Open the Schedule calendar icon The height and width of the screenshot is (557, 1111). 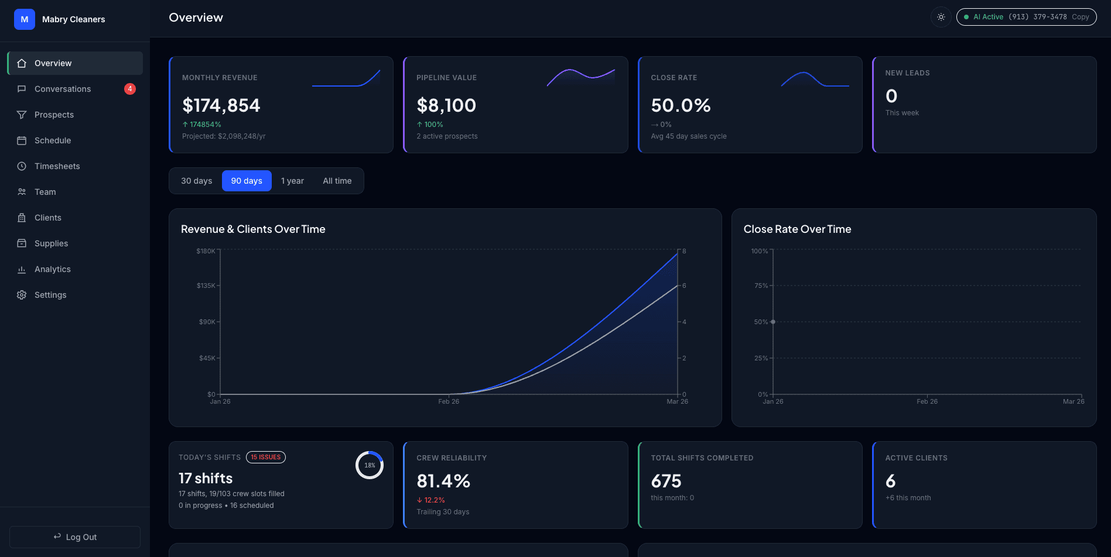[22, 140]
